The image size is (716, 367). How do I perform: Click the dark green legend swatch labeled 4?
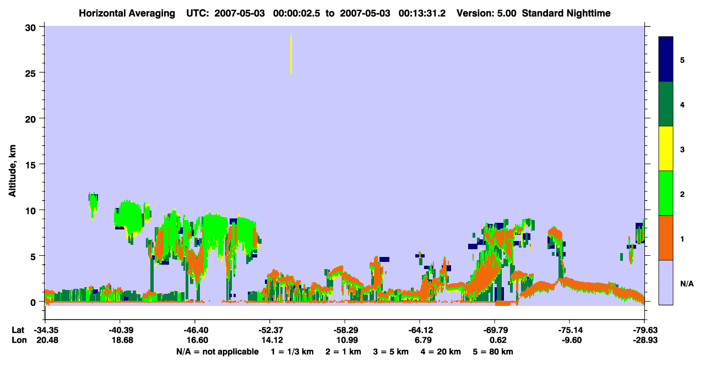tap(666, 104)
